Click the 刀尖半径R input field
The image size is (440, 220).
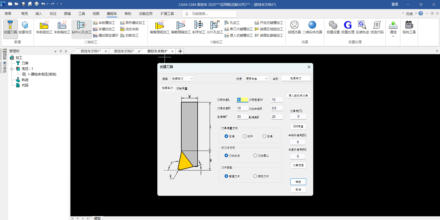coord(277,108)
